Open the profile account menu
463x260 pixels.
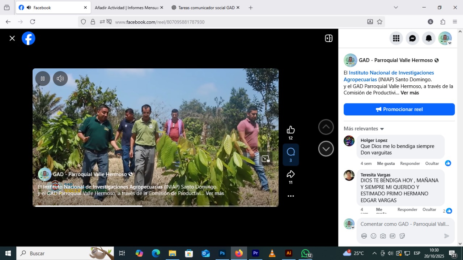(445, 38)
